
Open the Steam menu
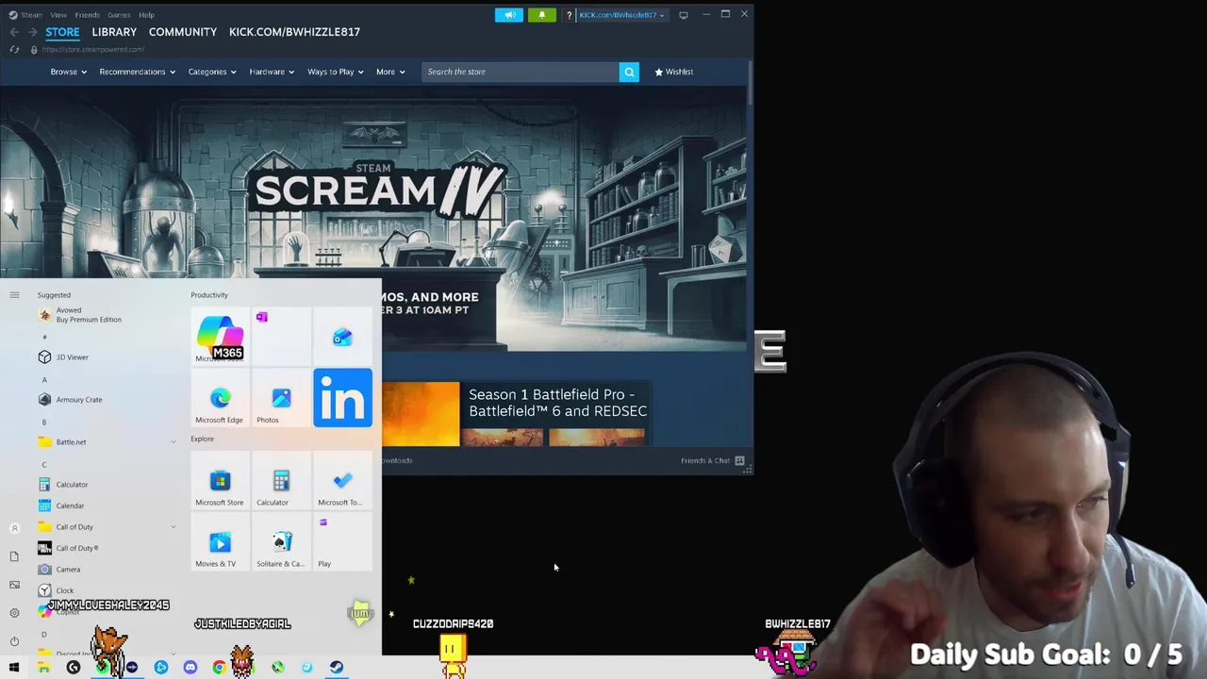(x=31, y=15)
